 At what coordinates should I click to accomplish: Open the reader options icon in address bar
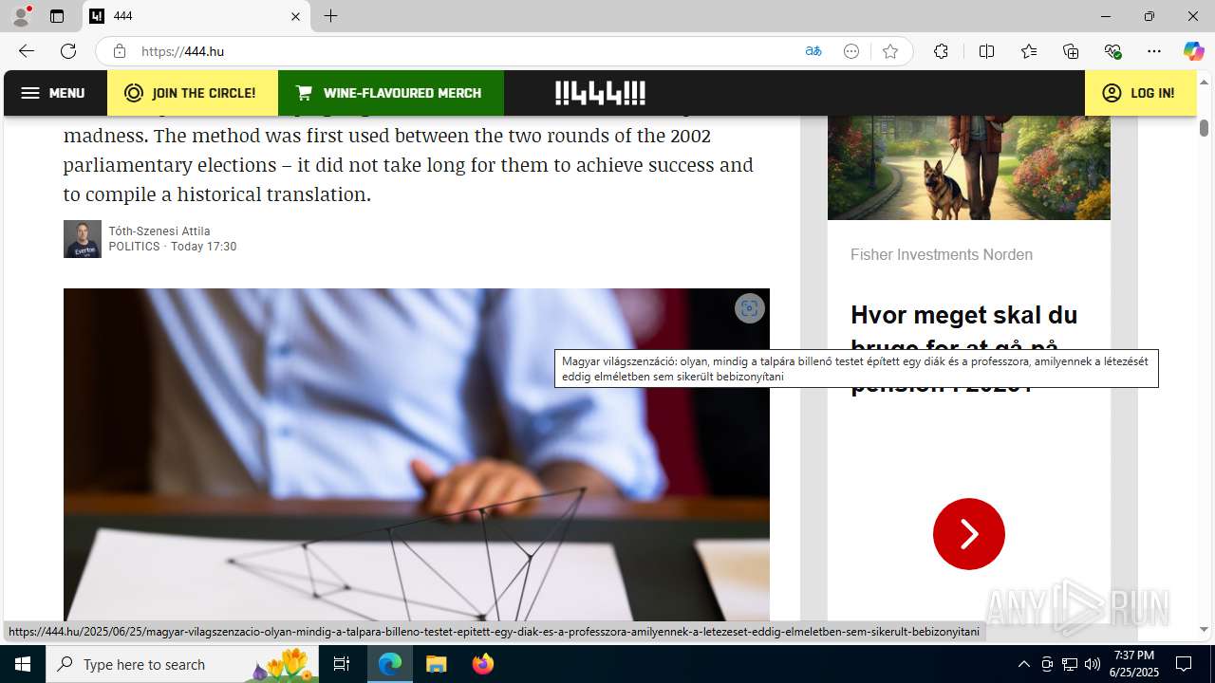[851, 51]
